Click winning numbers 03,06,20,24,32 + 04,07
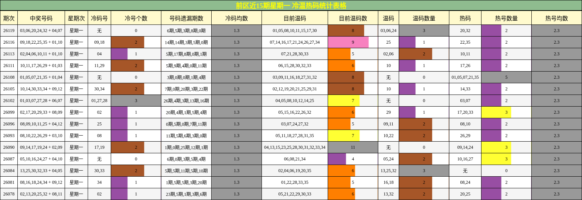 point(41,31)
